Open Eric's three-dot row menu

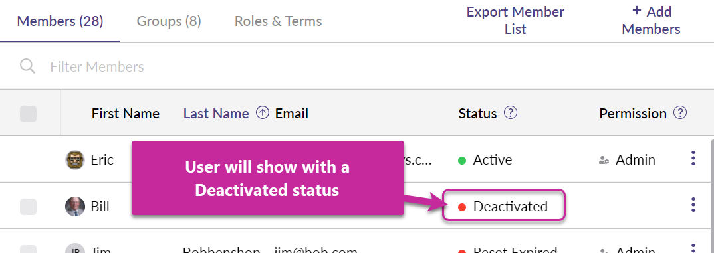693,158
